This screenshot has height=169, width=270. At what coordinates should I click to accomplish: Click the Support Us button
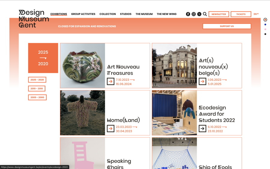pos(227,26)
